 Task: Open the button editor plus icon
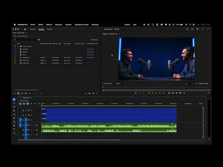208,93
